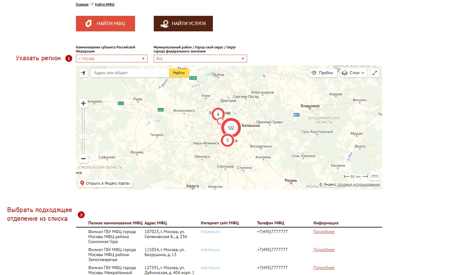Click Подробнее for Замоскворечье branch
Screen dimensions: 474x275
click(x=324, y=250)
